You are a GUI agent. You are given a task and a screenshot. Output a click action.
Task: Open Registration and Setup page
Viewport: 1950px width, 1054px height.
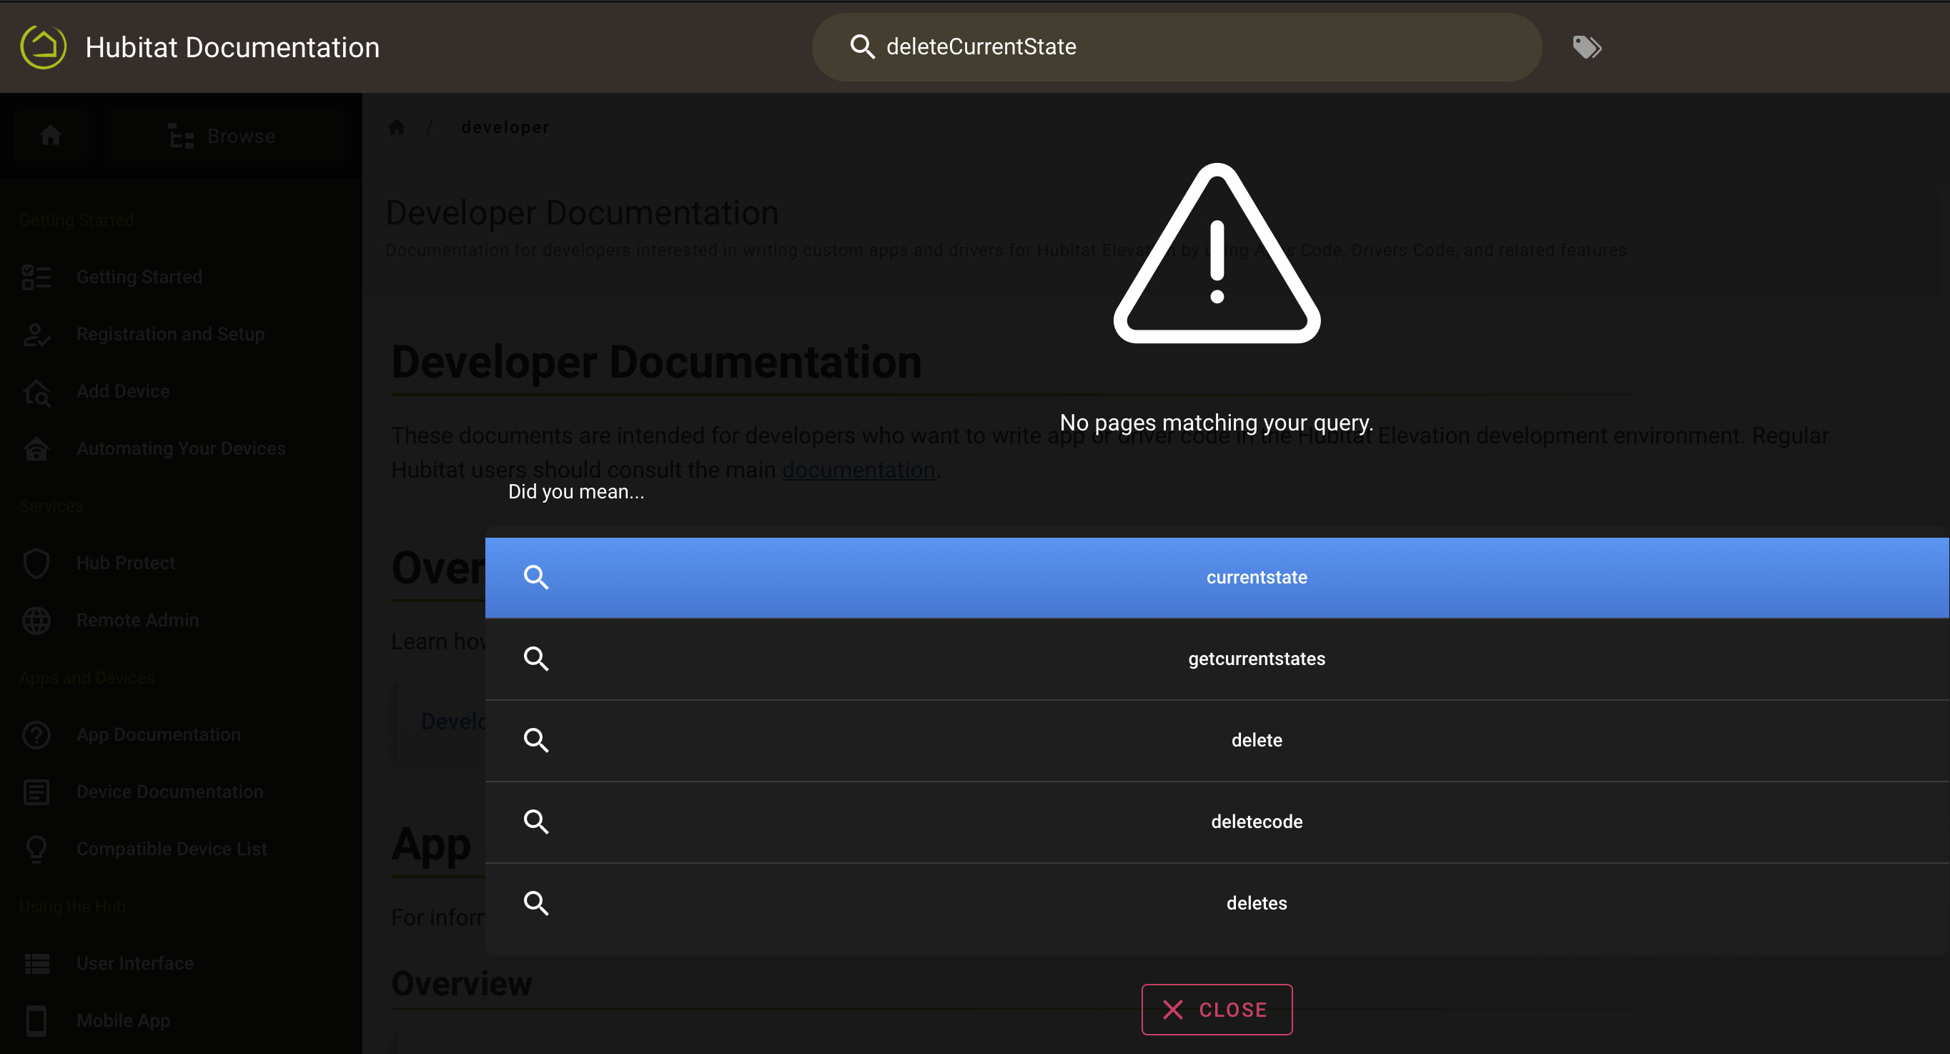tap(170, 334)
